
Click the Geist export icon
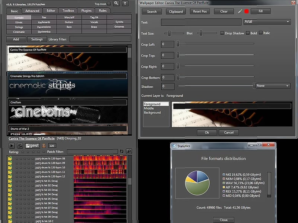tap(32, 146)
